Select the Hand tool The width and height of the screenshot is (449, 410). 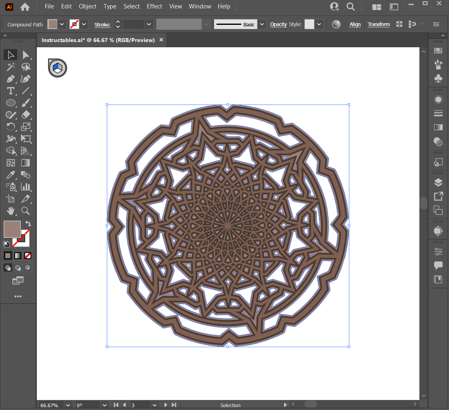(10, 211)
